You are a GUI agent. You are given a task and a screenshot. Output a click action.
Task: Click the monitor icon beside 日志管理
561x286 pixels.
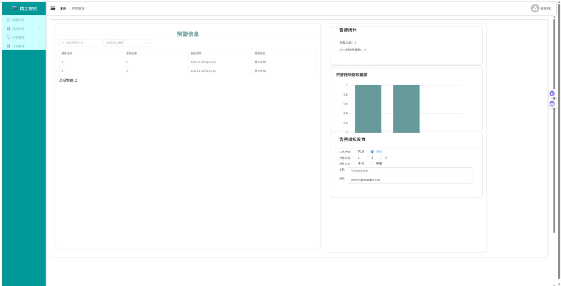pyautogui.click(x=9, y=37)
